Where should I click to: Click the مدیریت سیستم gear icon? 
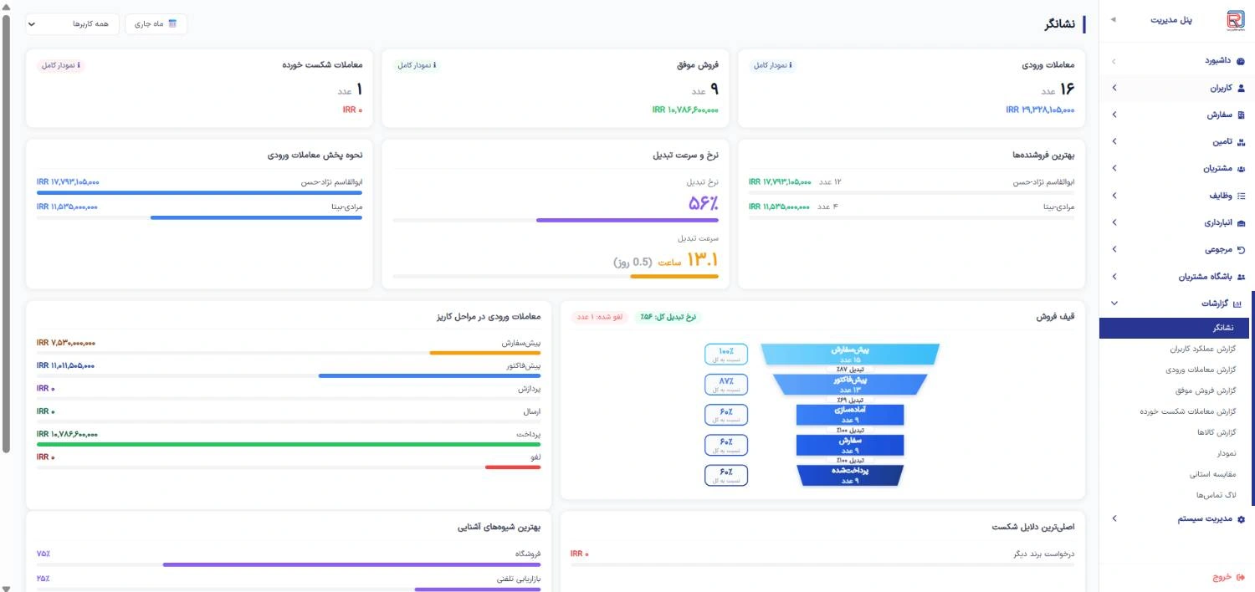point(1241,519)
